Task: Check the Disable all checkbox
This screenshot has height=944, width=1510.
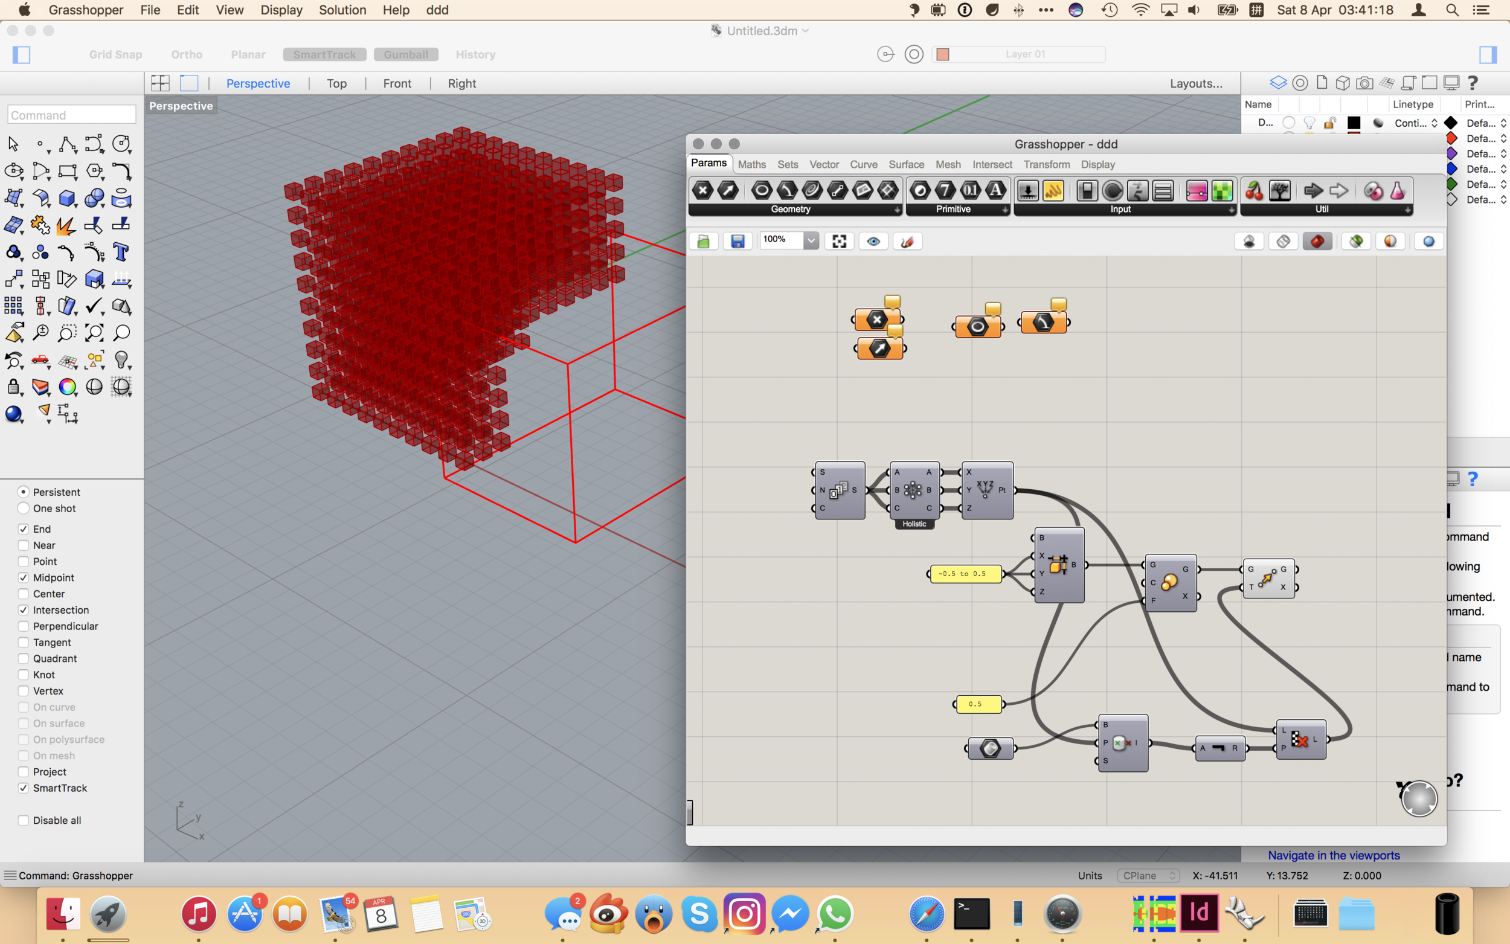Action: (x=24, y=820)
